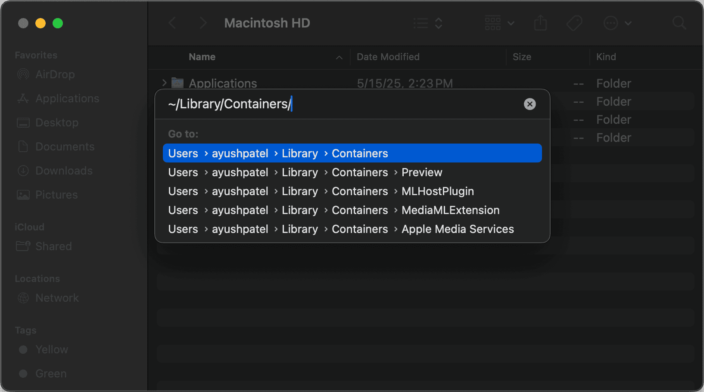Clear the Go to Folder path field

pos(530,104)
